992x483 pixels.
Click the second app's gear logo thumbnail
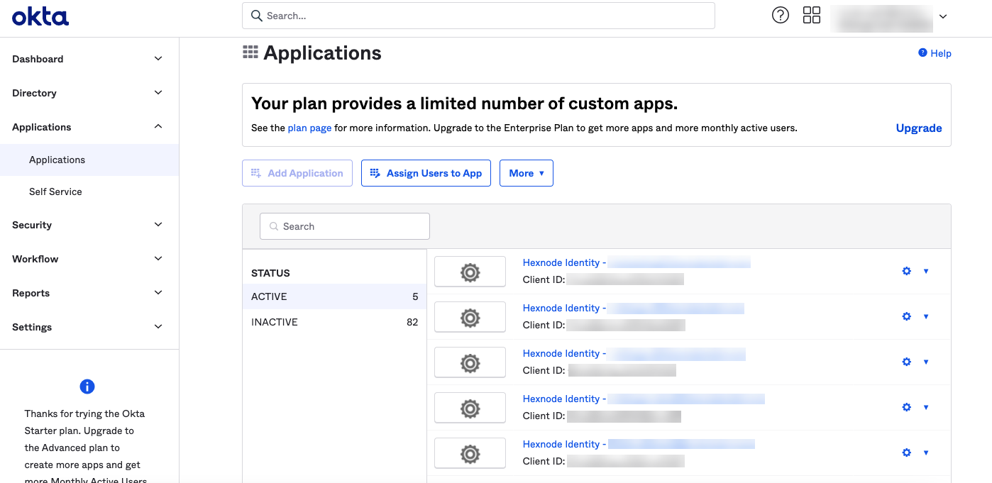470,317
